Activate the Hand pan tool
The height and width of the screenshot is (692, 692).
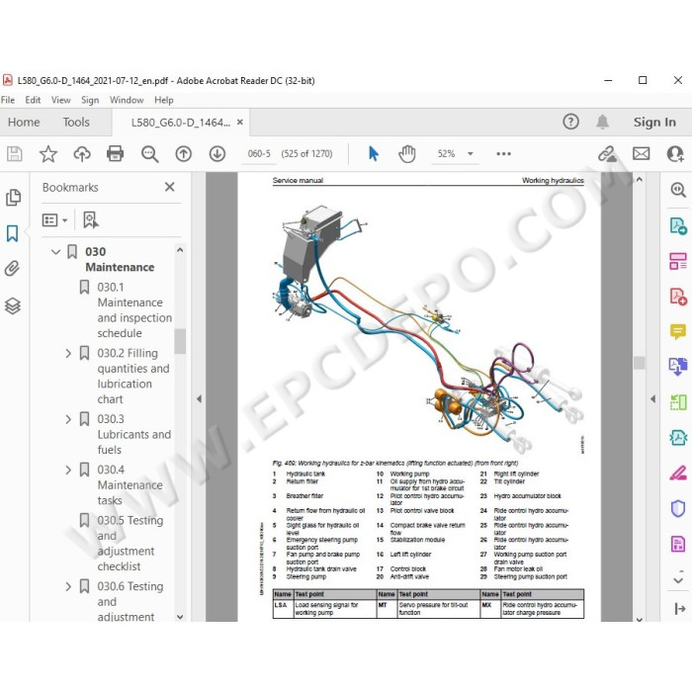pyautogui.click(x=407, y=153)
